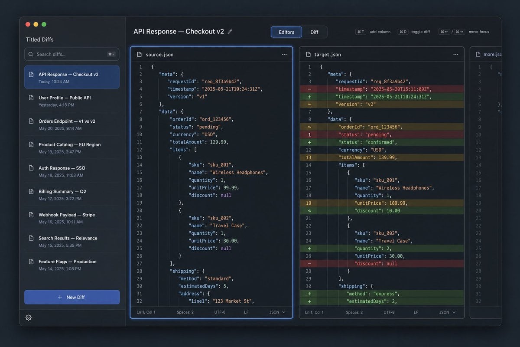Click the ⌘← move focus left key
The height and width of the screenshot is (347, 520).
click(444, 32)
